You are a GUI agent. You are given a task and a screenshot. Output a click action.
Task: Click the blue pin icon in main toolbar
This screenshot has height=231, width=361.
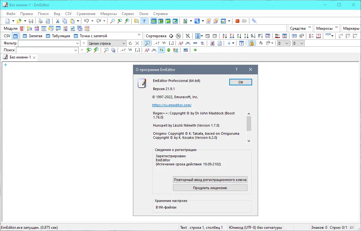click(254, 21)
